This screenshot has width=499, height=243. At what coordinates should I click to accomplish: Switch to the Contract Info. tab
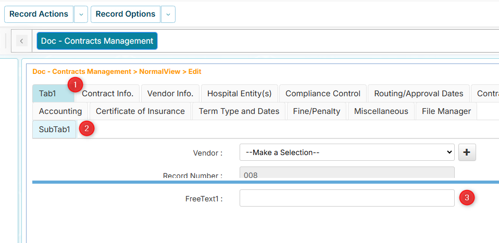107,94
